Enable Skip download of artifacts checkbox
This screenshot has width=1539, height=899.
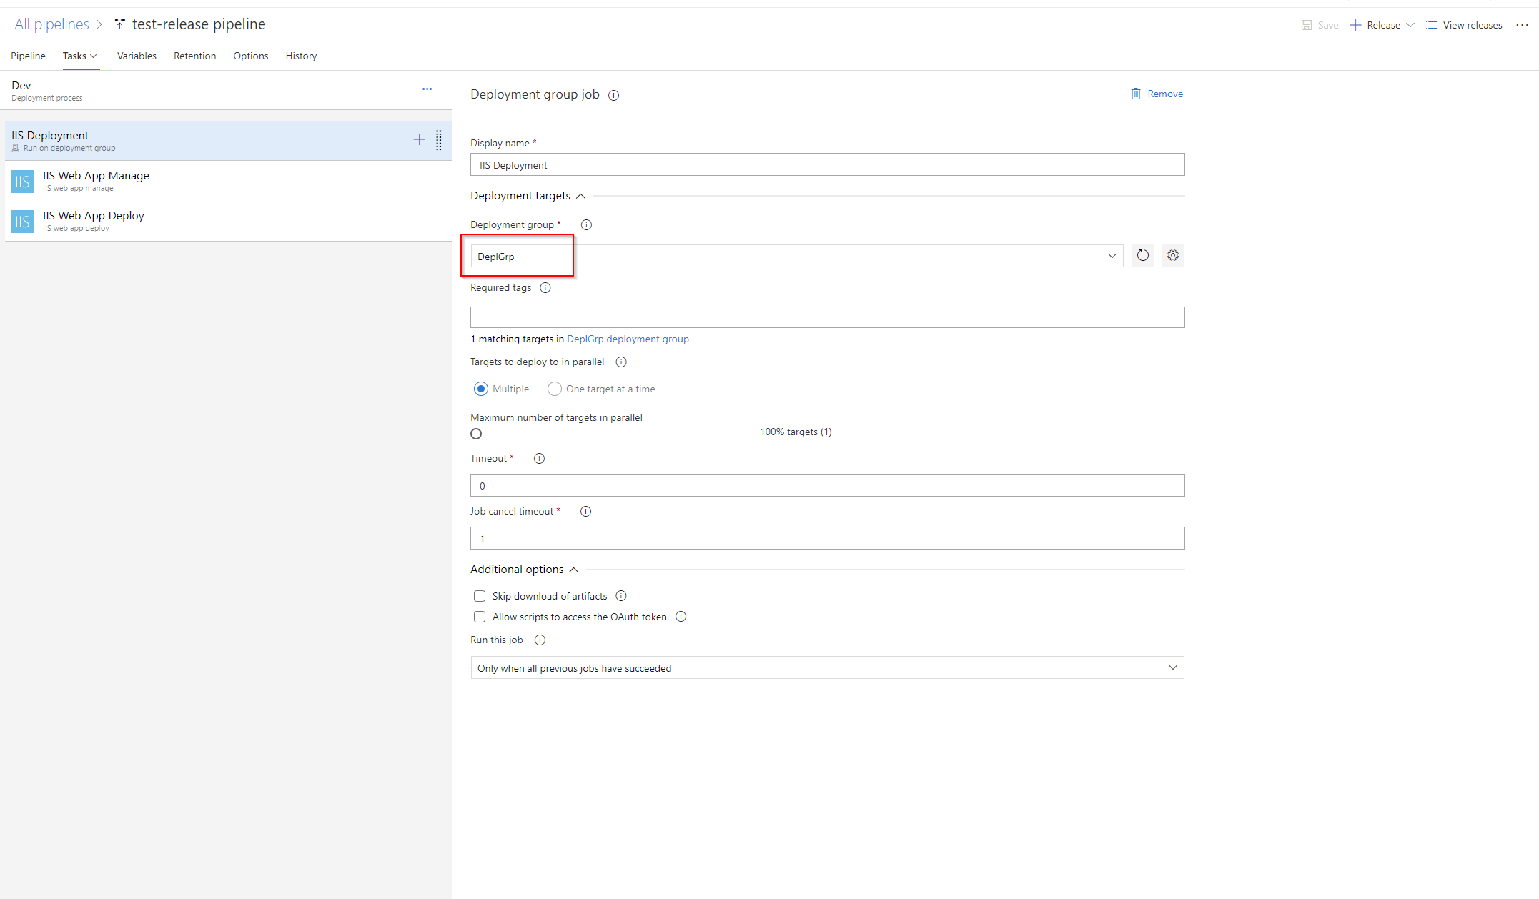coord(477,596)
